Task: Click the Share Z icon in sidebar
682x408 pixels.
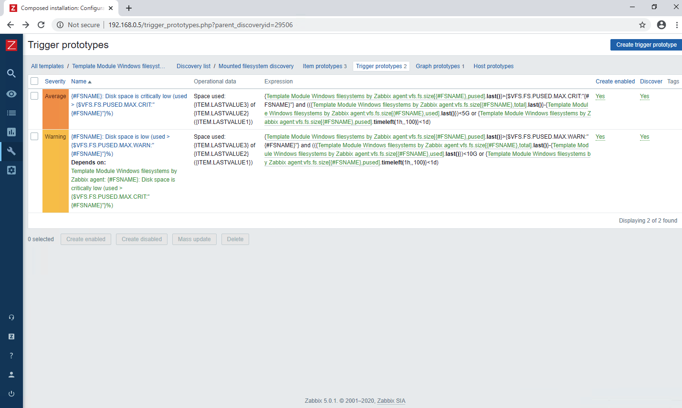Action: tap(11, 337)
